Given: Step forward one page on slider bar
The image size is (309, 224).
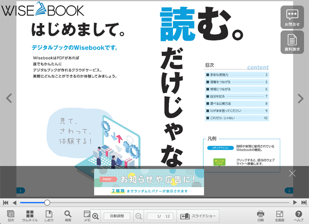Looking at the screenshot, I should 295,202.
